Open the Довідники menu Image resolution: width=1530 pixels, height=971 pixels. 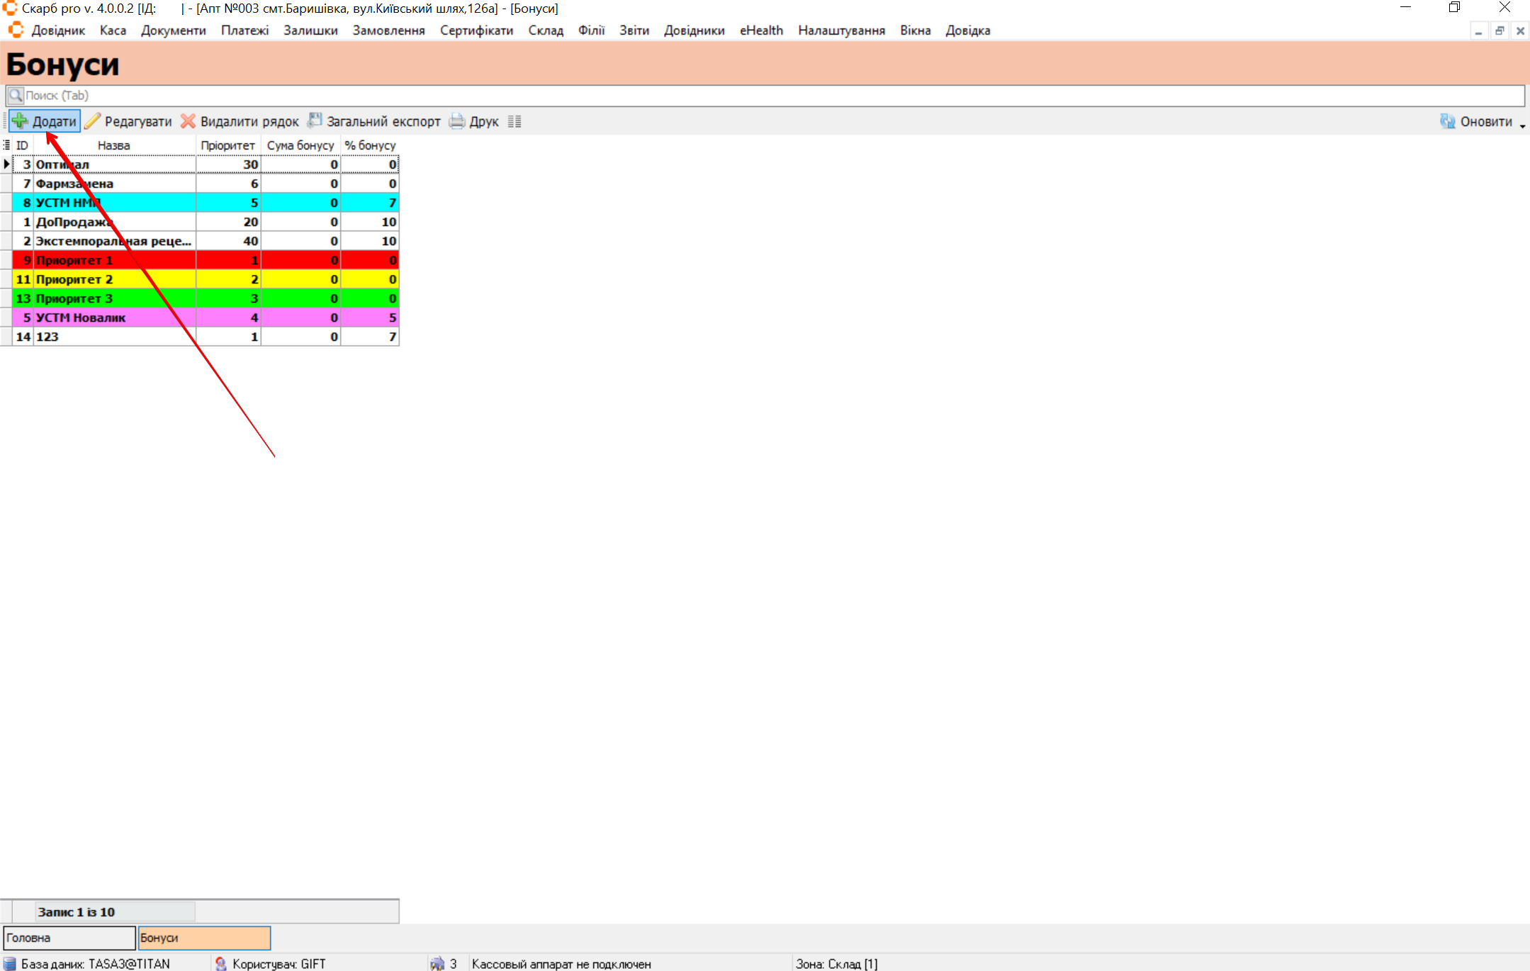[694, 30]
